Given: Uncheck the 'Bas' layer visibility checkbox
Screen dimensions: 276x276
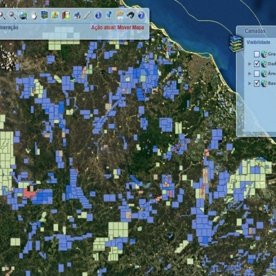Looking at the screenshot, I should click(x=257, y=83).
